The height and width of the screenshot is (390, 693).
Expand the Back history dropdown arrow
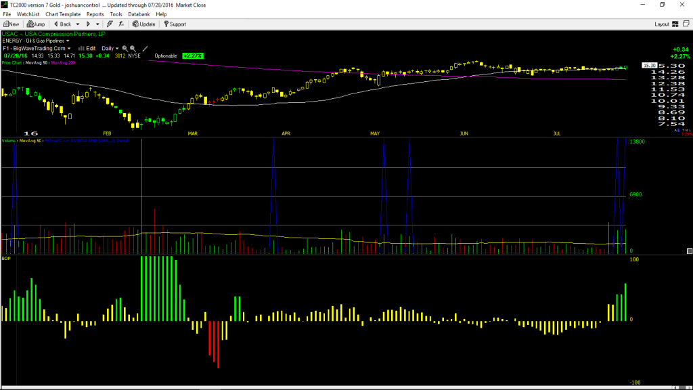point(78,24)
